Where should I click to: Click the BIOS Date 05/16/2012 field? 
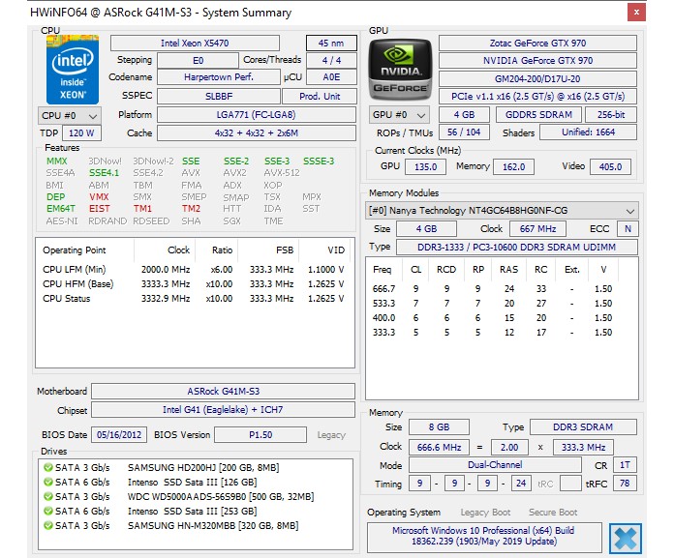click(x=119, y=435)
